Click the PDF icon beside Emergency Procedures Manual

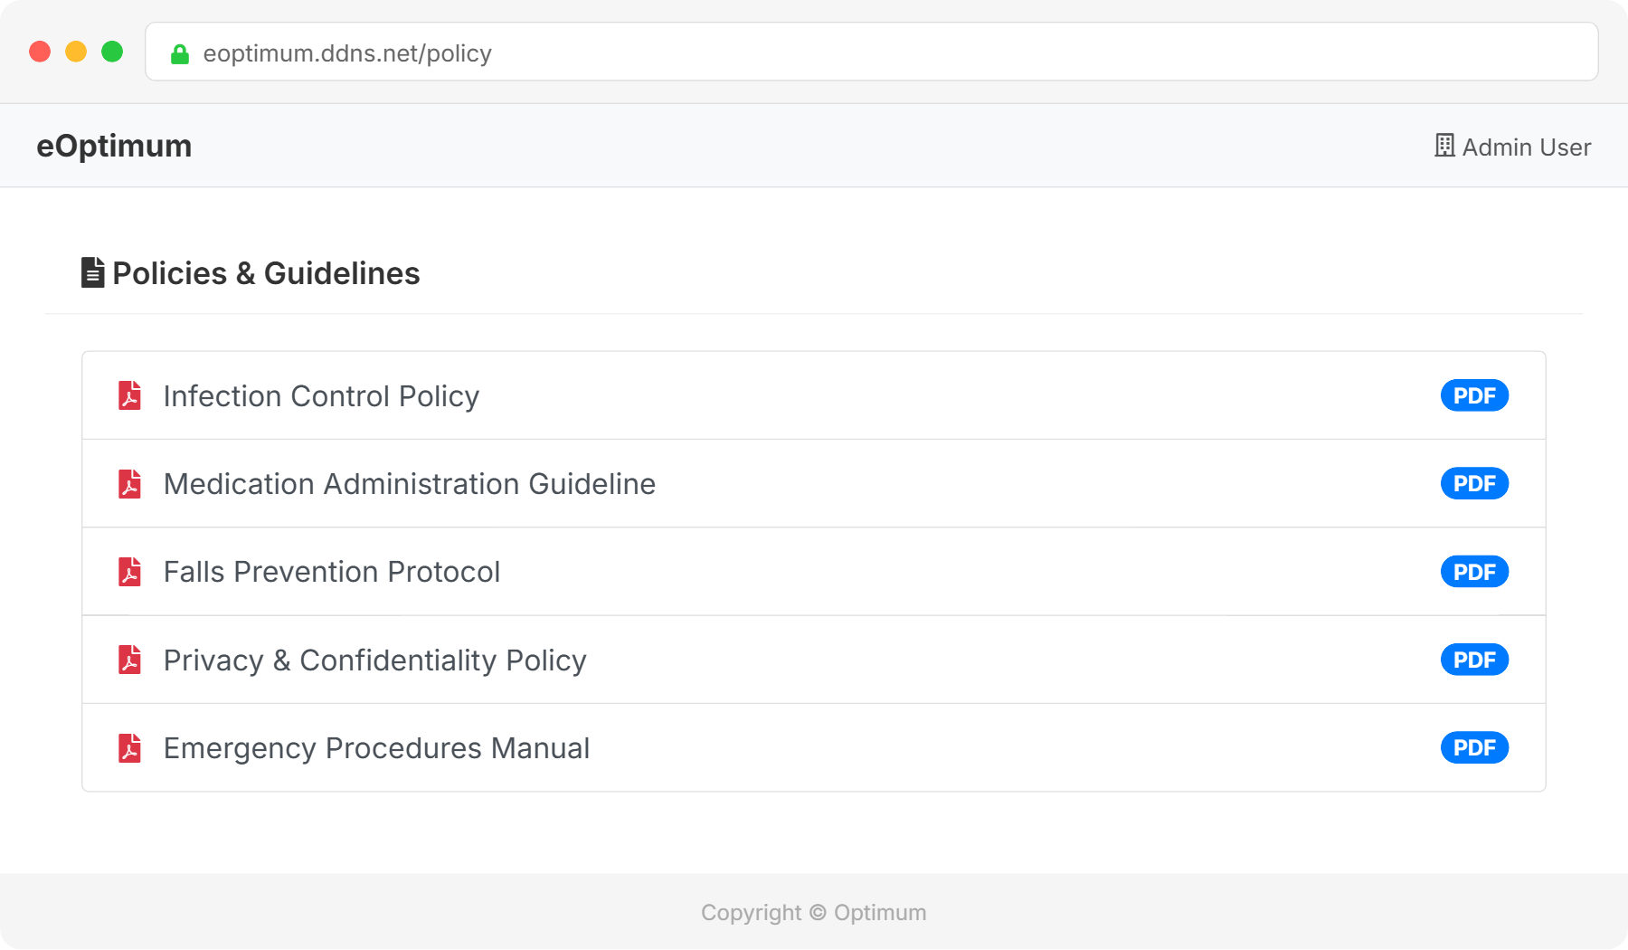point(130,748)
